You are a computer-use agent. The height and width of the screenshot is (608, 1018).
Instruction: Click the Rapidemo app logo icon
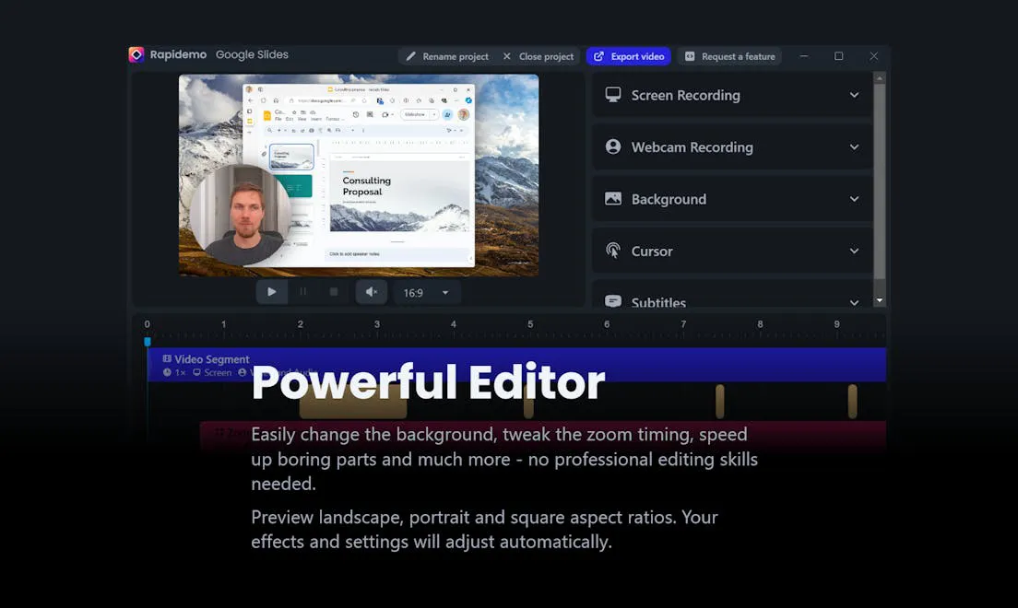click(x=136, y=55)
